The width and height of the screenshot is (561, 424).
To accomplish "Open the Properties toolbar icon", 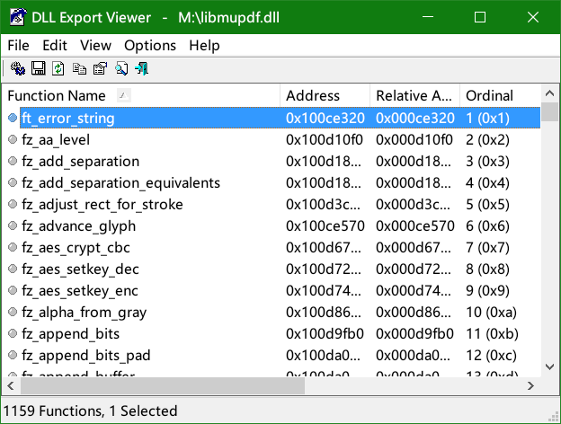I will coord(100,68).
